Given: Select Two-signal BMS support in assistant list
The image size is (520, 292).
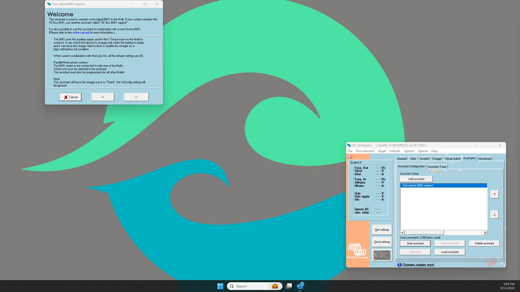Looking at the screenshot, I should (x=443, y=185).
